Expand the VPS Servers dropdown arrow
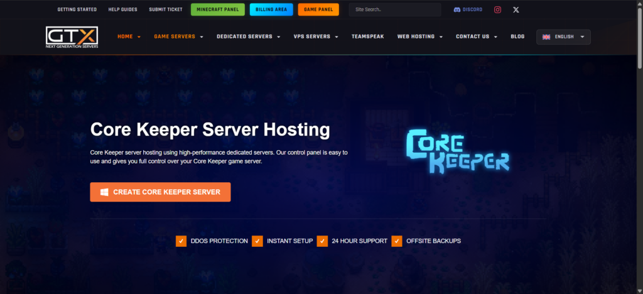 (x=337, y=37)
